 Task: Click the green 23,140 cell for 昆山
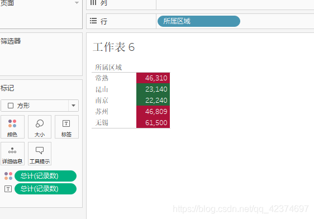pyautogui.click(x=153, y=89)
